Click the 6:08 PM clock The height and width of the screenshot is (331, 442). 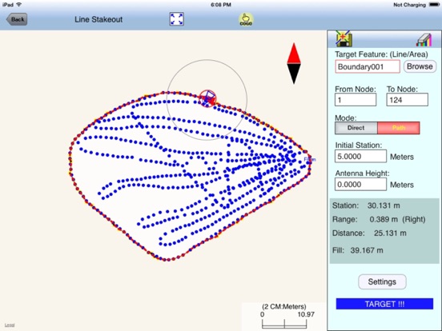(221, 5)
